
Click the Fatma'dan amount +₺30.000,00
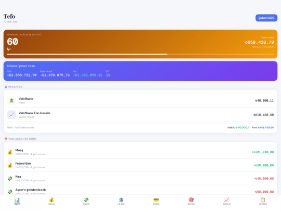click(x=264, y=165)
